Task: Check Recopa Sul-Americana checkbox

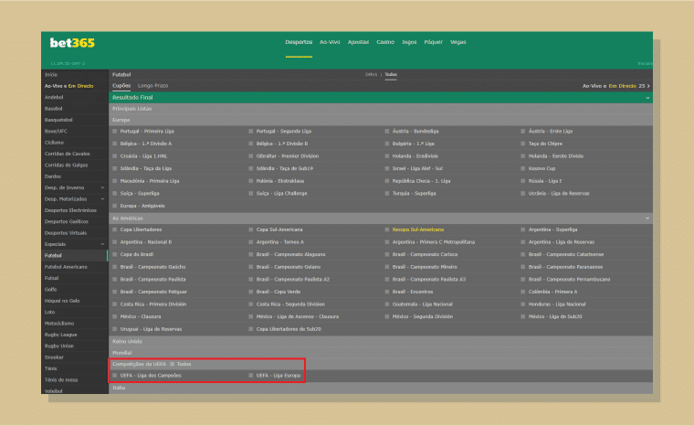Action: (x=387, y=229)
